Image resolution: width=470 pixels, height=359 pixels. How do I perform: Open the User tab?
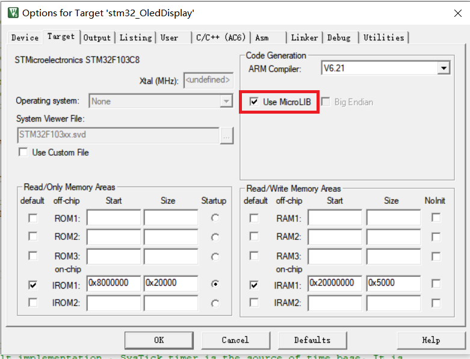(x=170, y=38)
